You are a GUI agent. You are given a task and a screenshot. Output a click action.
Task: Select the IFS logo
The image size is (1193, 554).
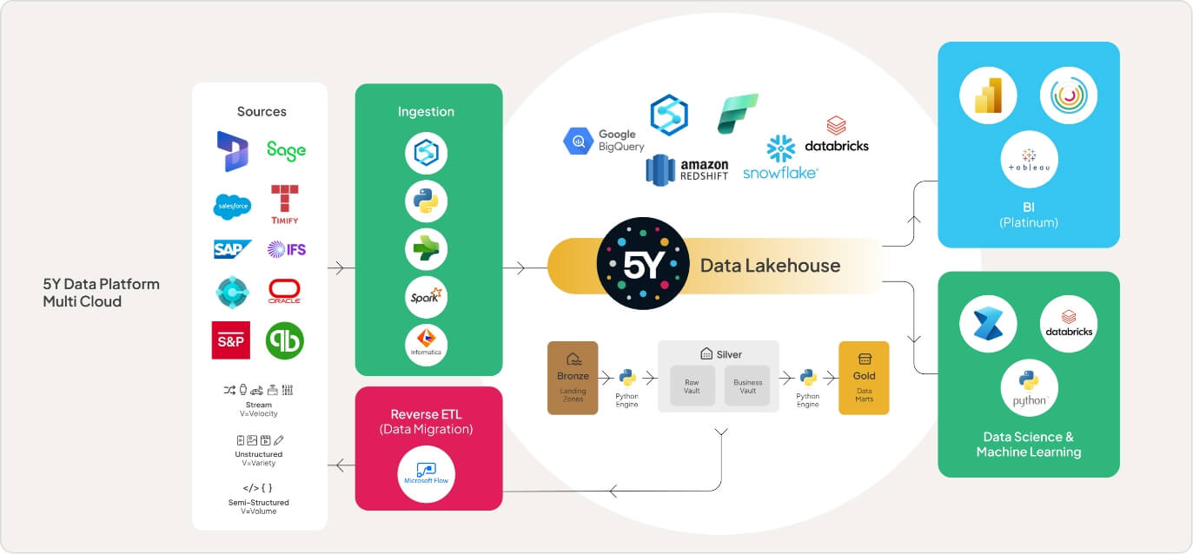pyautogui.click(x=286, y=249)
